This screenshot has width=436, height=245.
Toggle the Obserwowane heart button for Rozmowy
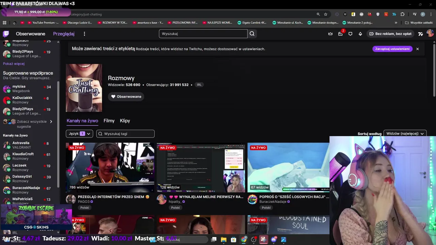point(126,97)
